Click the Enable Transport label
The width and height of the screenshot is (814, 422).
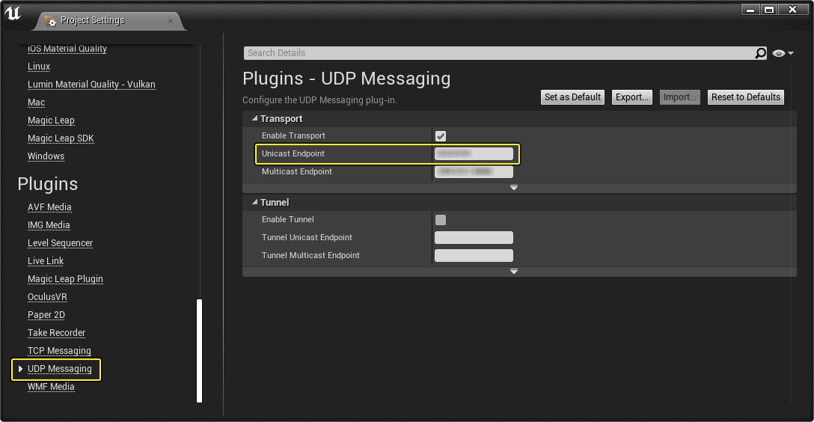click(293, 135)
